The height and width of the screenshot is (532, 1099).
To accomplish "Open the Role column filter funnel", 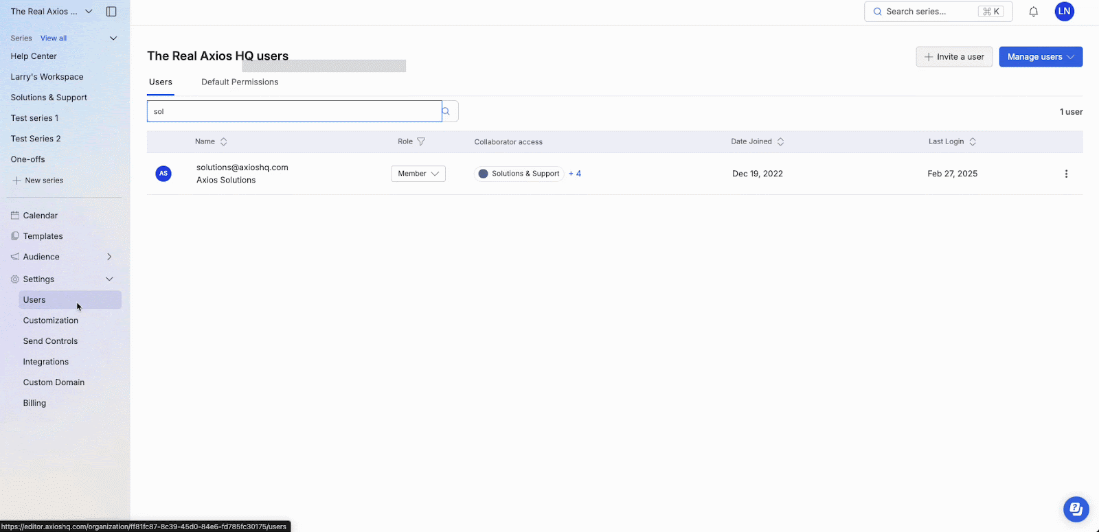I will tap(421, 141).
